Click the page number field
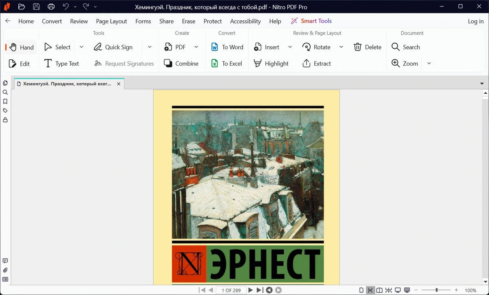 pos(231,290)
